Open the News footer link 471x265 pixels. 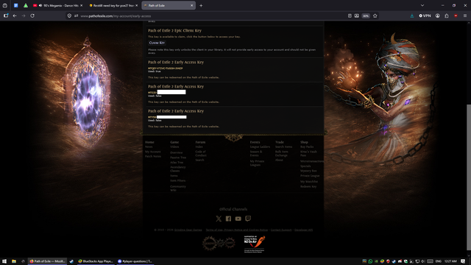149,147
